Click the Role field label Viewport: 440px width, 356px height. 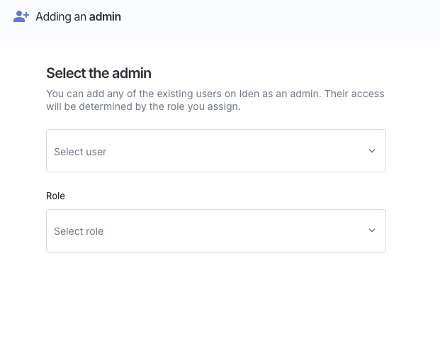[x=55, y=196]
